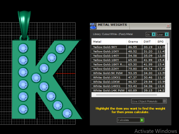Click the 53.35 grams value
Image resolution: width=179 pixels, height=134 pixels.
[x=132, y=73]
